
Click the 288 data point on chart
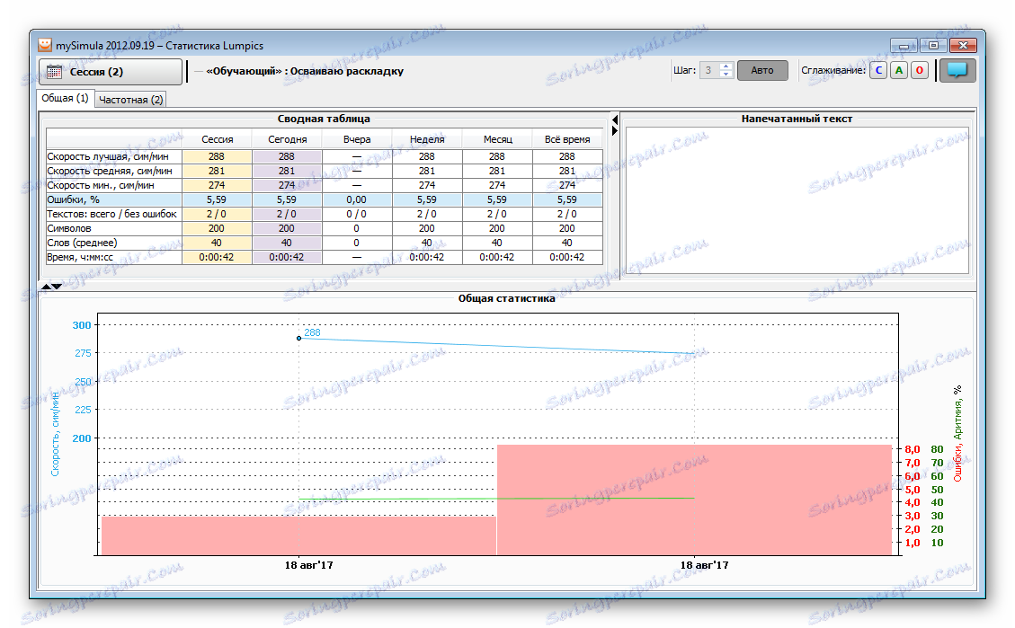click(x=299, y=338)
